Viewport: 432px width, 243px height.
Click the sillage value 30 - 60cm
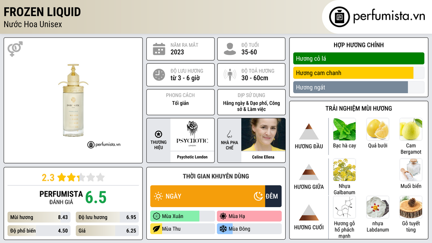pos(254,78)
